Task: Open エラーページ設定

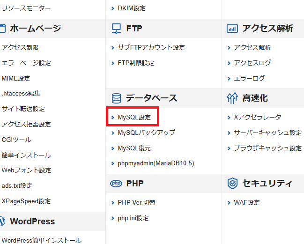Action: click(x=26, y=63)
